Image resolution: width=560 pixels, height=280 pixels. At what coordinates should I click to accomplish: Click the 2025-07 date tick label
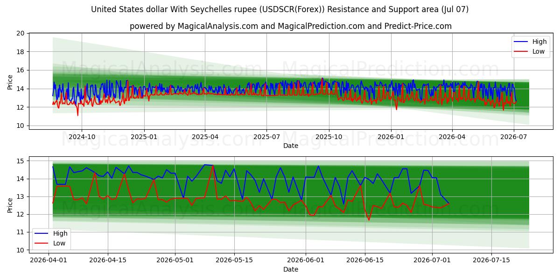[266, 137]
